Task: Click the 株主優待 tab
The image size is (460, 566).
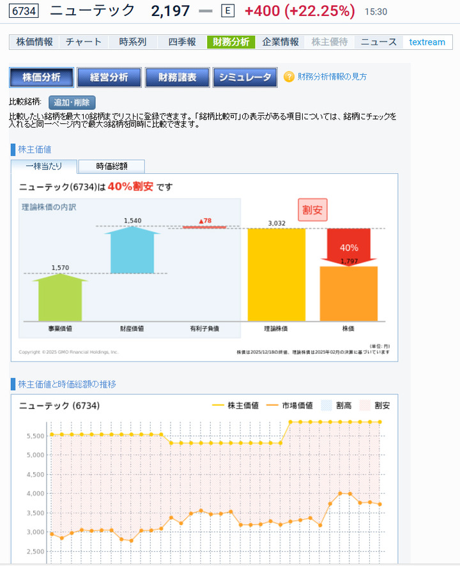Action: (x=330, y=42)
